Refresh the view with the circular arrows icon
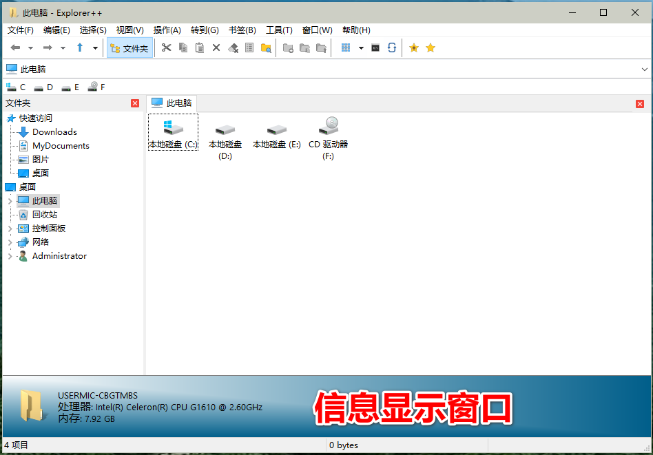This screenshot has height=455, width=653. tap(392, 47)
